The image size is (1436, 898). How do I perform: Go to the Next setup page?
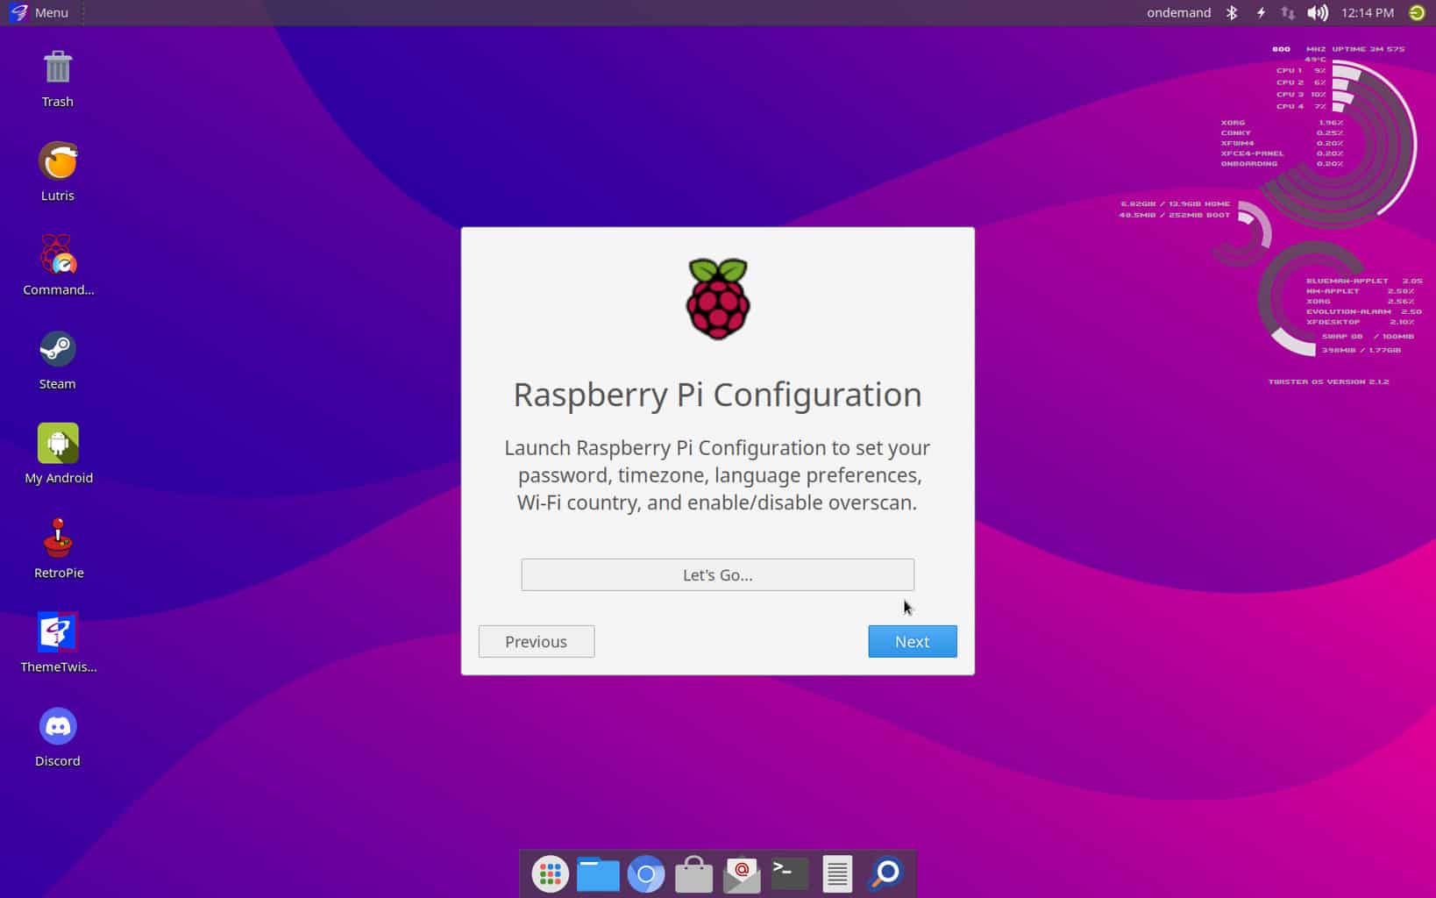913,641
